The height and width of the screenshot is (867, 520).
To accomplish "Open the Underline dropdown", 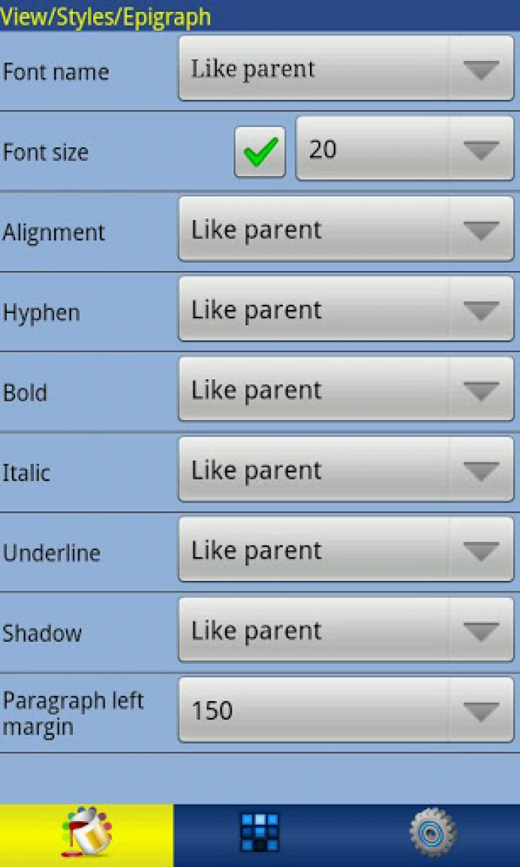I will coord(345,550).
